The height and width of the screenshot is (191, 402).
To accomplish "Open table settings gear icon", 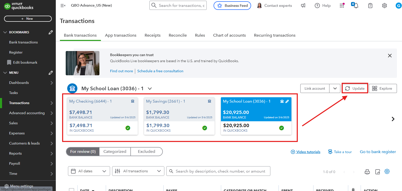I will [387, 172].
